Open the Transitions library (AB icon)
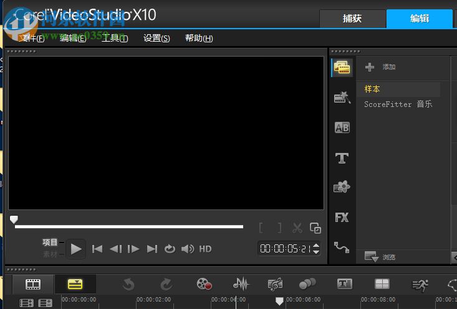The image size is (457, 309). 342,127
